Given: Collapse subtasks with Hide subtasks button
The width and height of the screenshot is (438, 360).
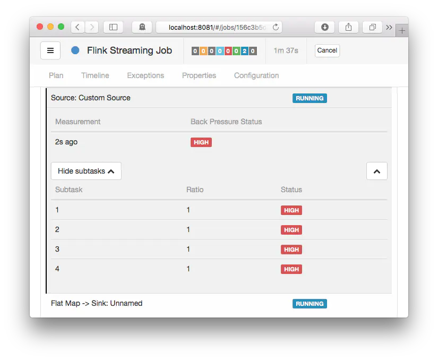Looking at the screenshot, I should [x=86, y=171].
